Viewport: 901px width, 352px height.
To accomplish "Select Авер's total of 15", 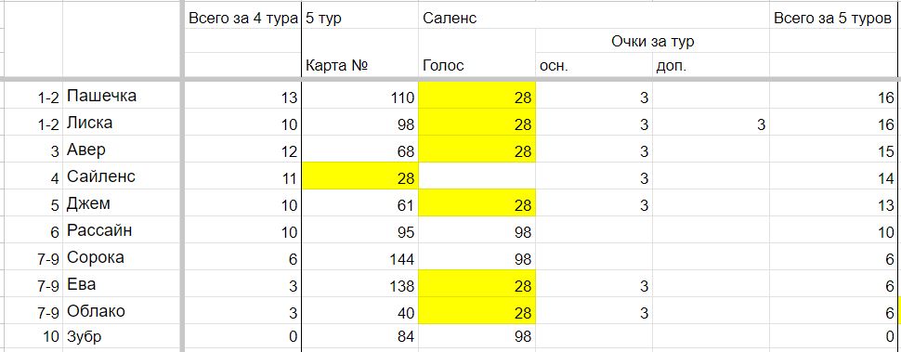I will click(835, 150).
